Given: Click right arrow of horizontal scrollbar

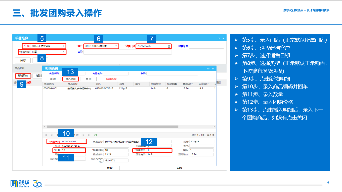Looking at the screenshot, I should click(x=214, y=127).
